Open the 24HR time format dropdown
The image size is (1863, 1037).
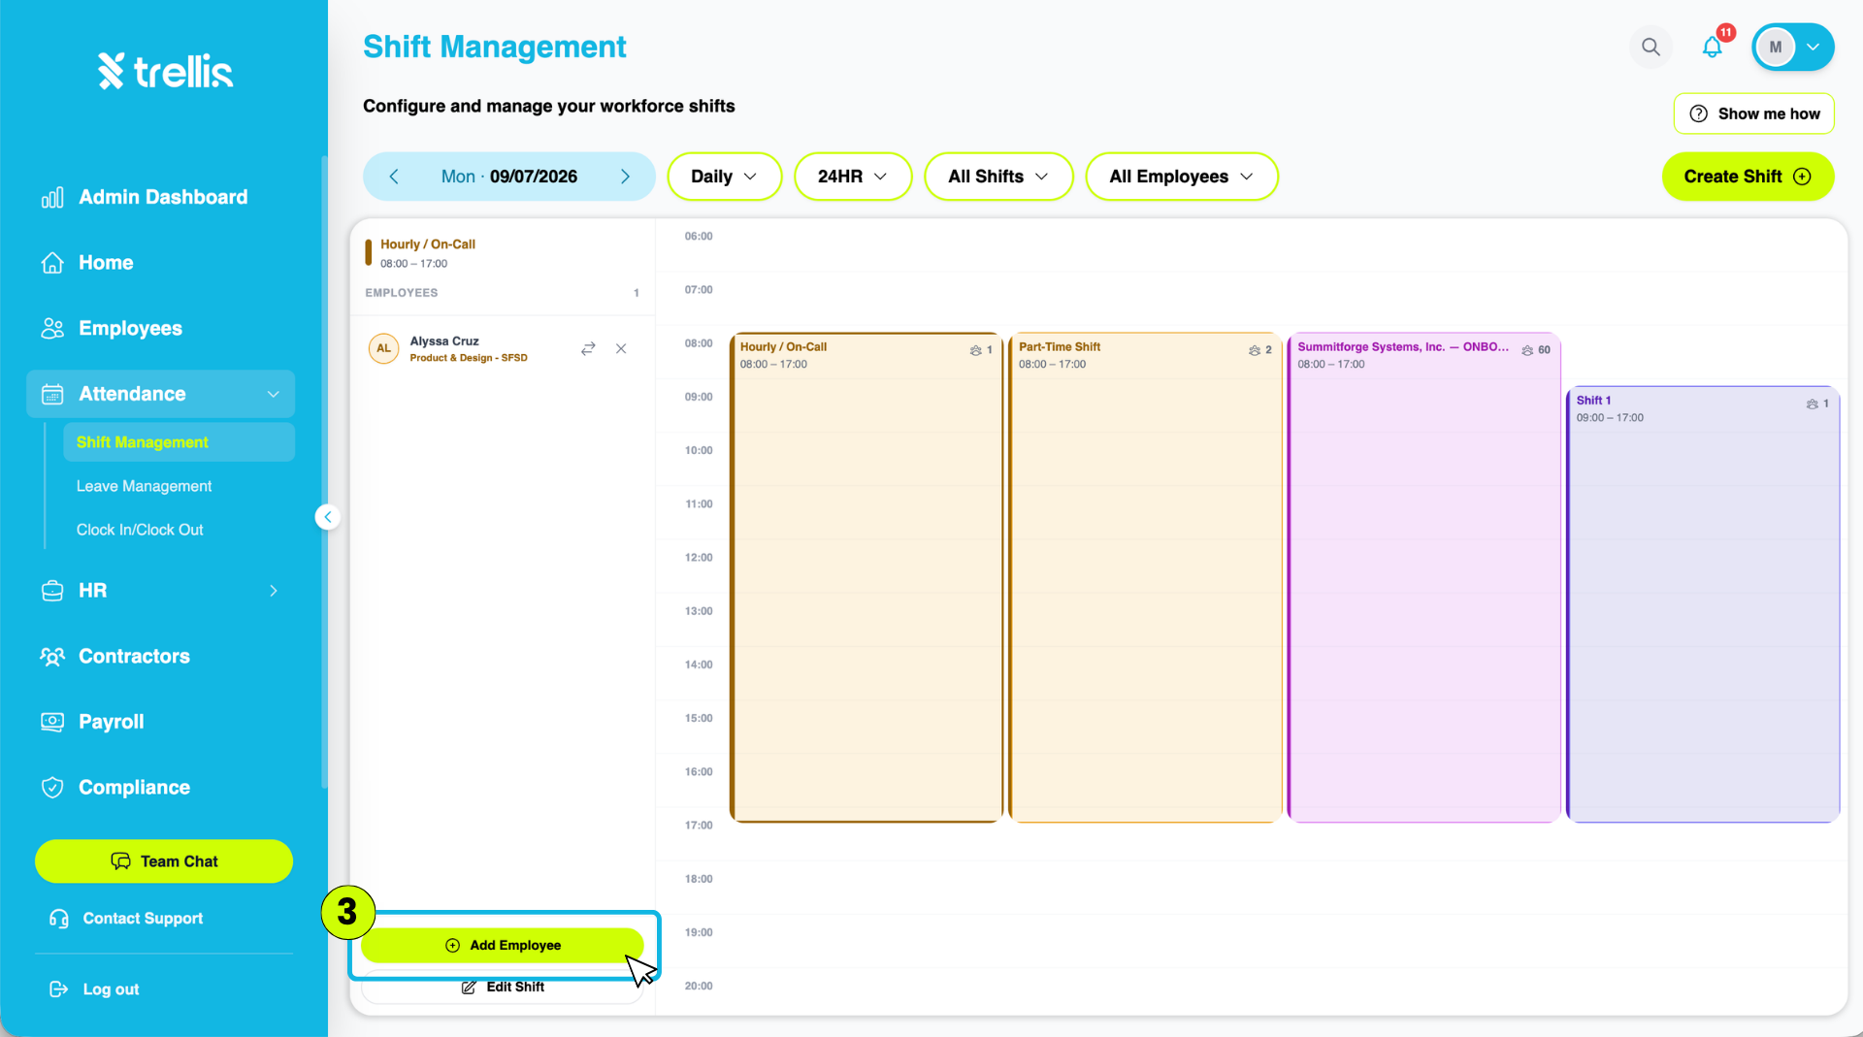click(x=853, y=177)
